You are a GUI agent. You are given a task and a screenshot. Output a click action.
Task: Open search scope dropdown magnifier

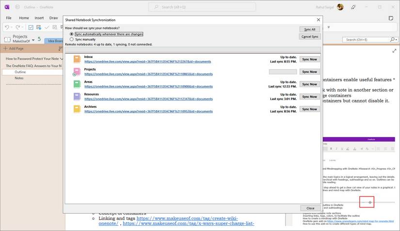393,40
